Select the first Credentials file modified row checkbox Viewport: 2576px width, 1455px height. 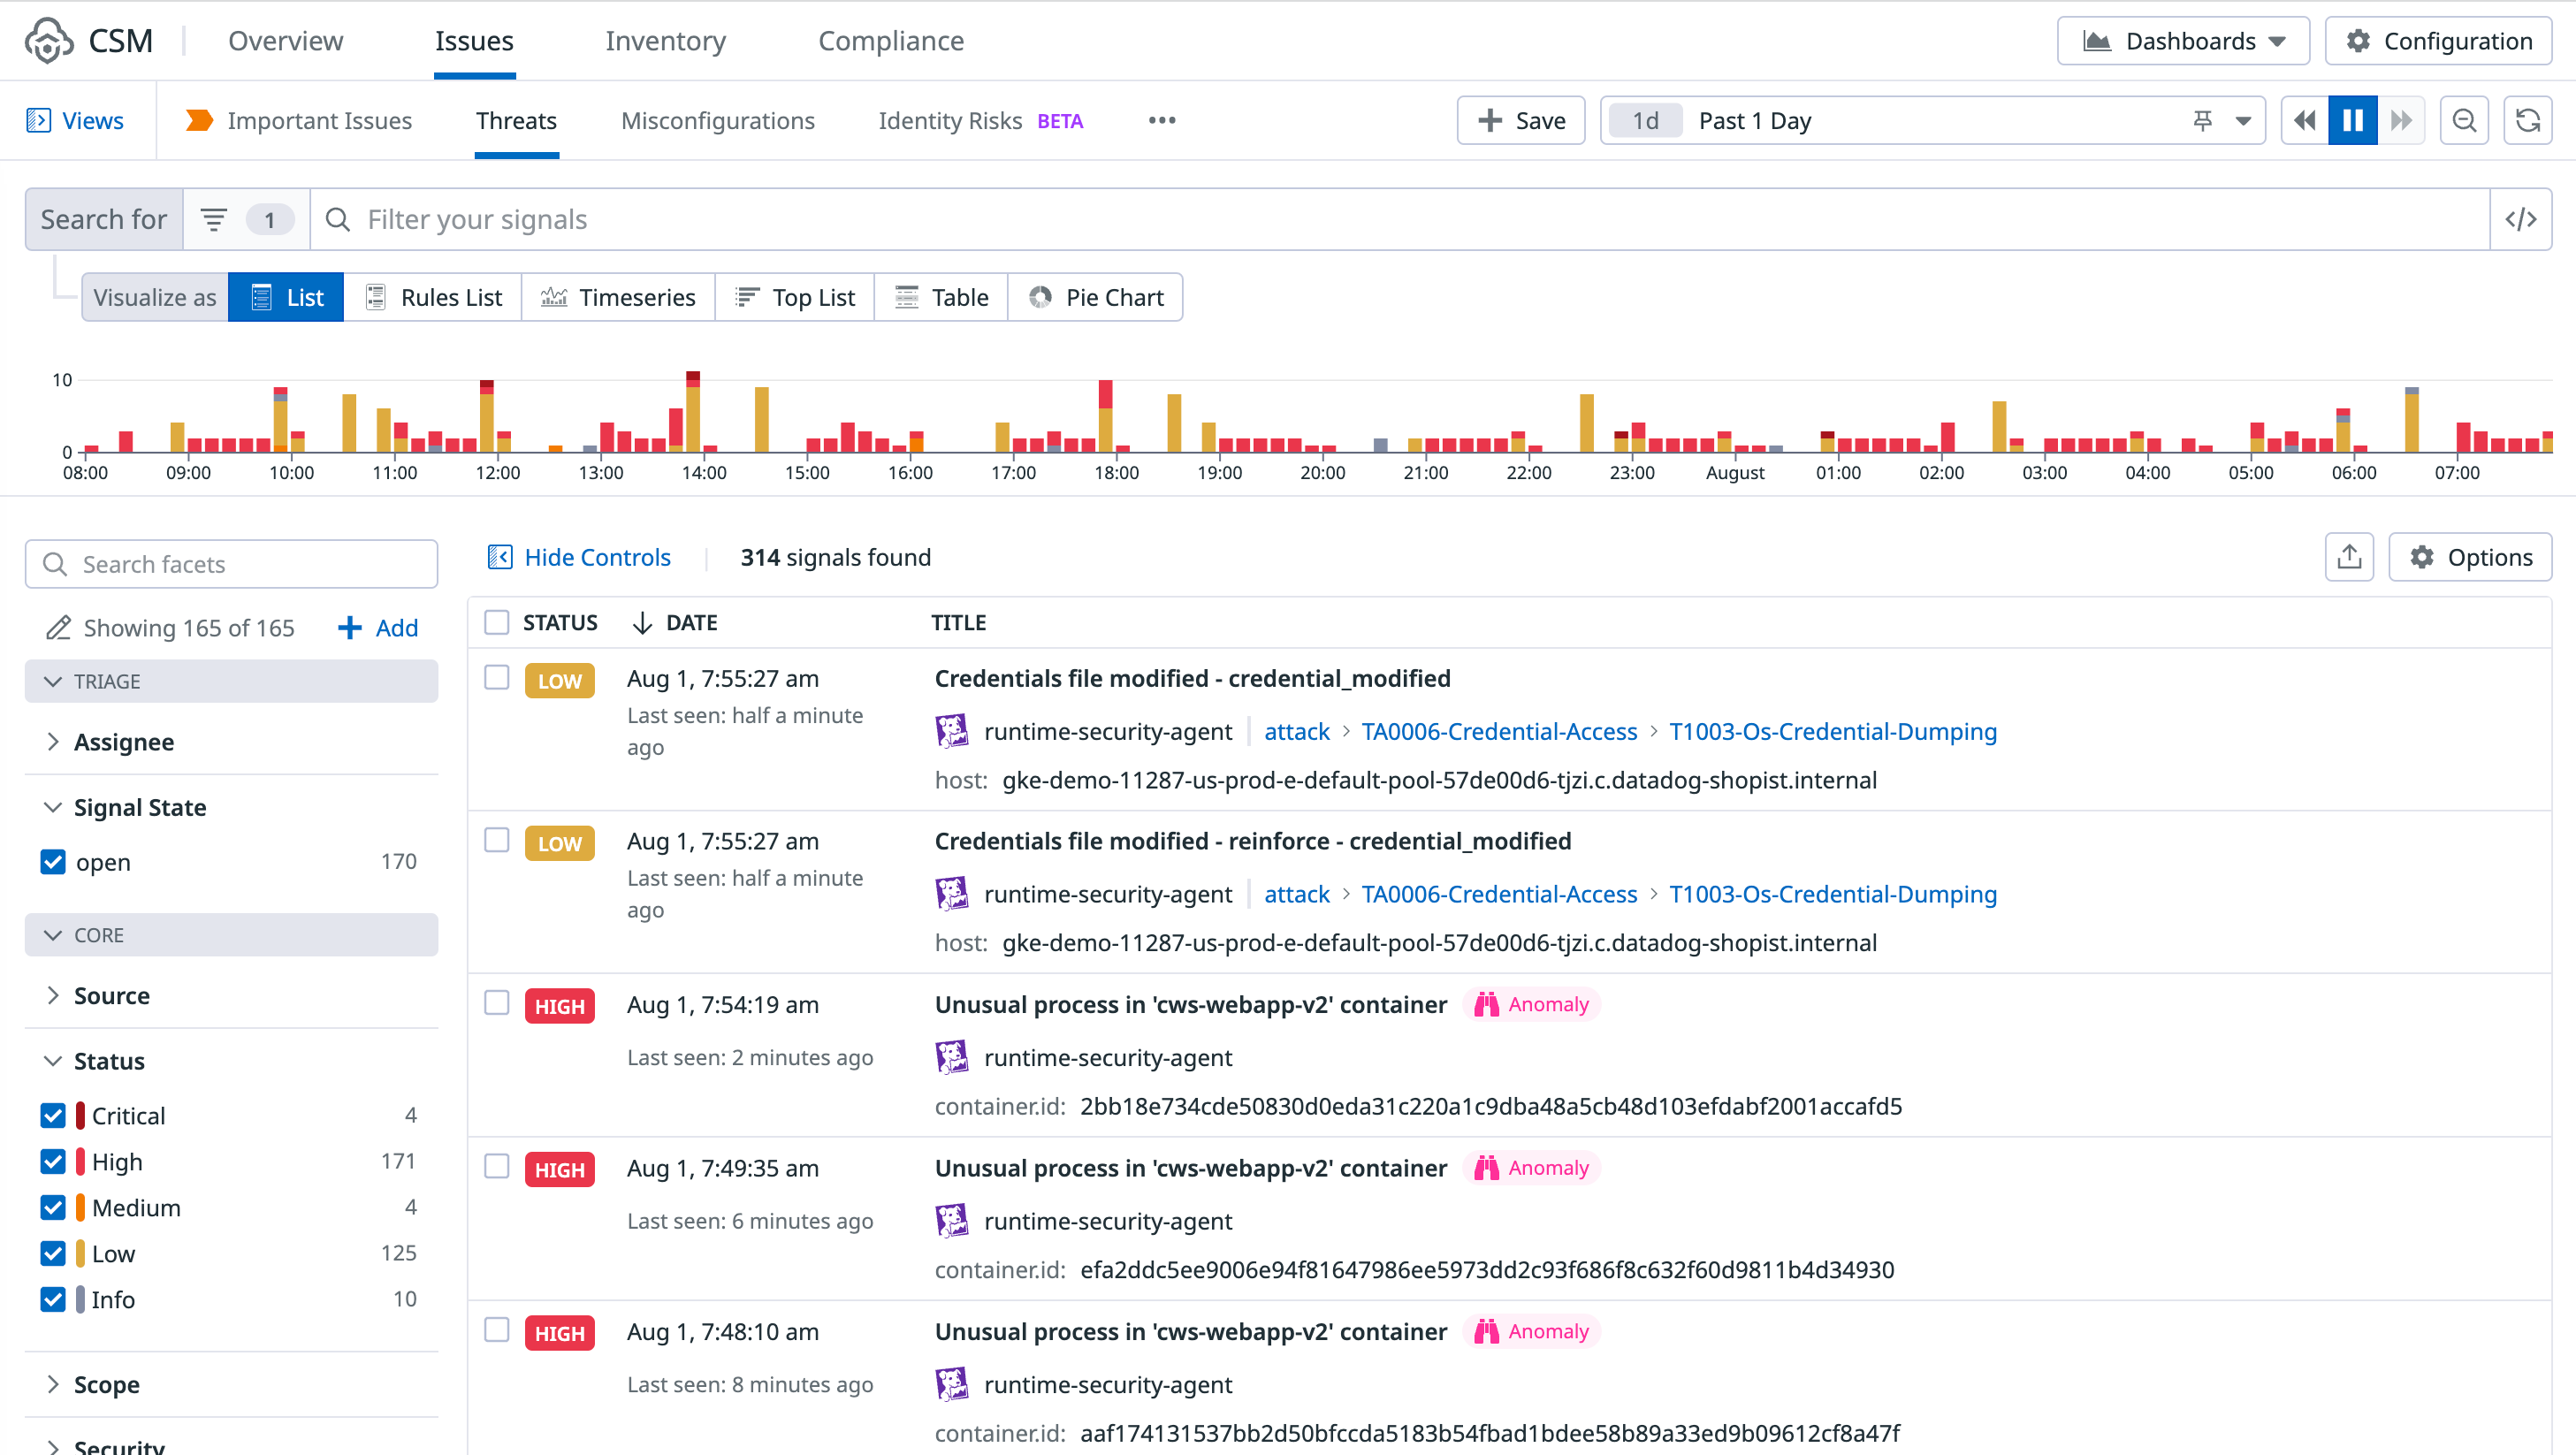click(x=497, y=678)
